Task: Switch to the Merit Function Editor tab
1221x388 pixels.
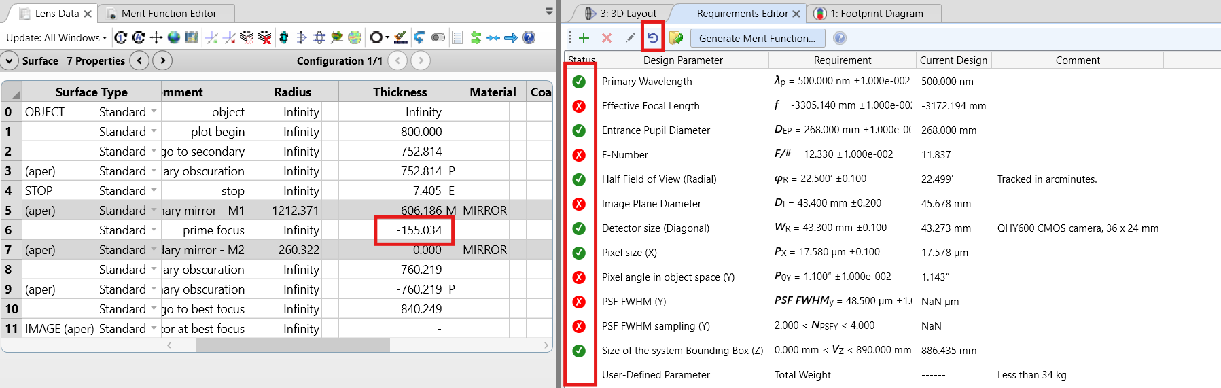Action: tap(169, 13)
